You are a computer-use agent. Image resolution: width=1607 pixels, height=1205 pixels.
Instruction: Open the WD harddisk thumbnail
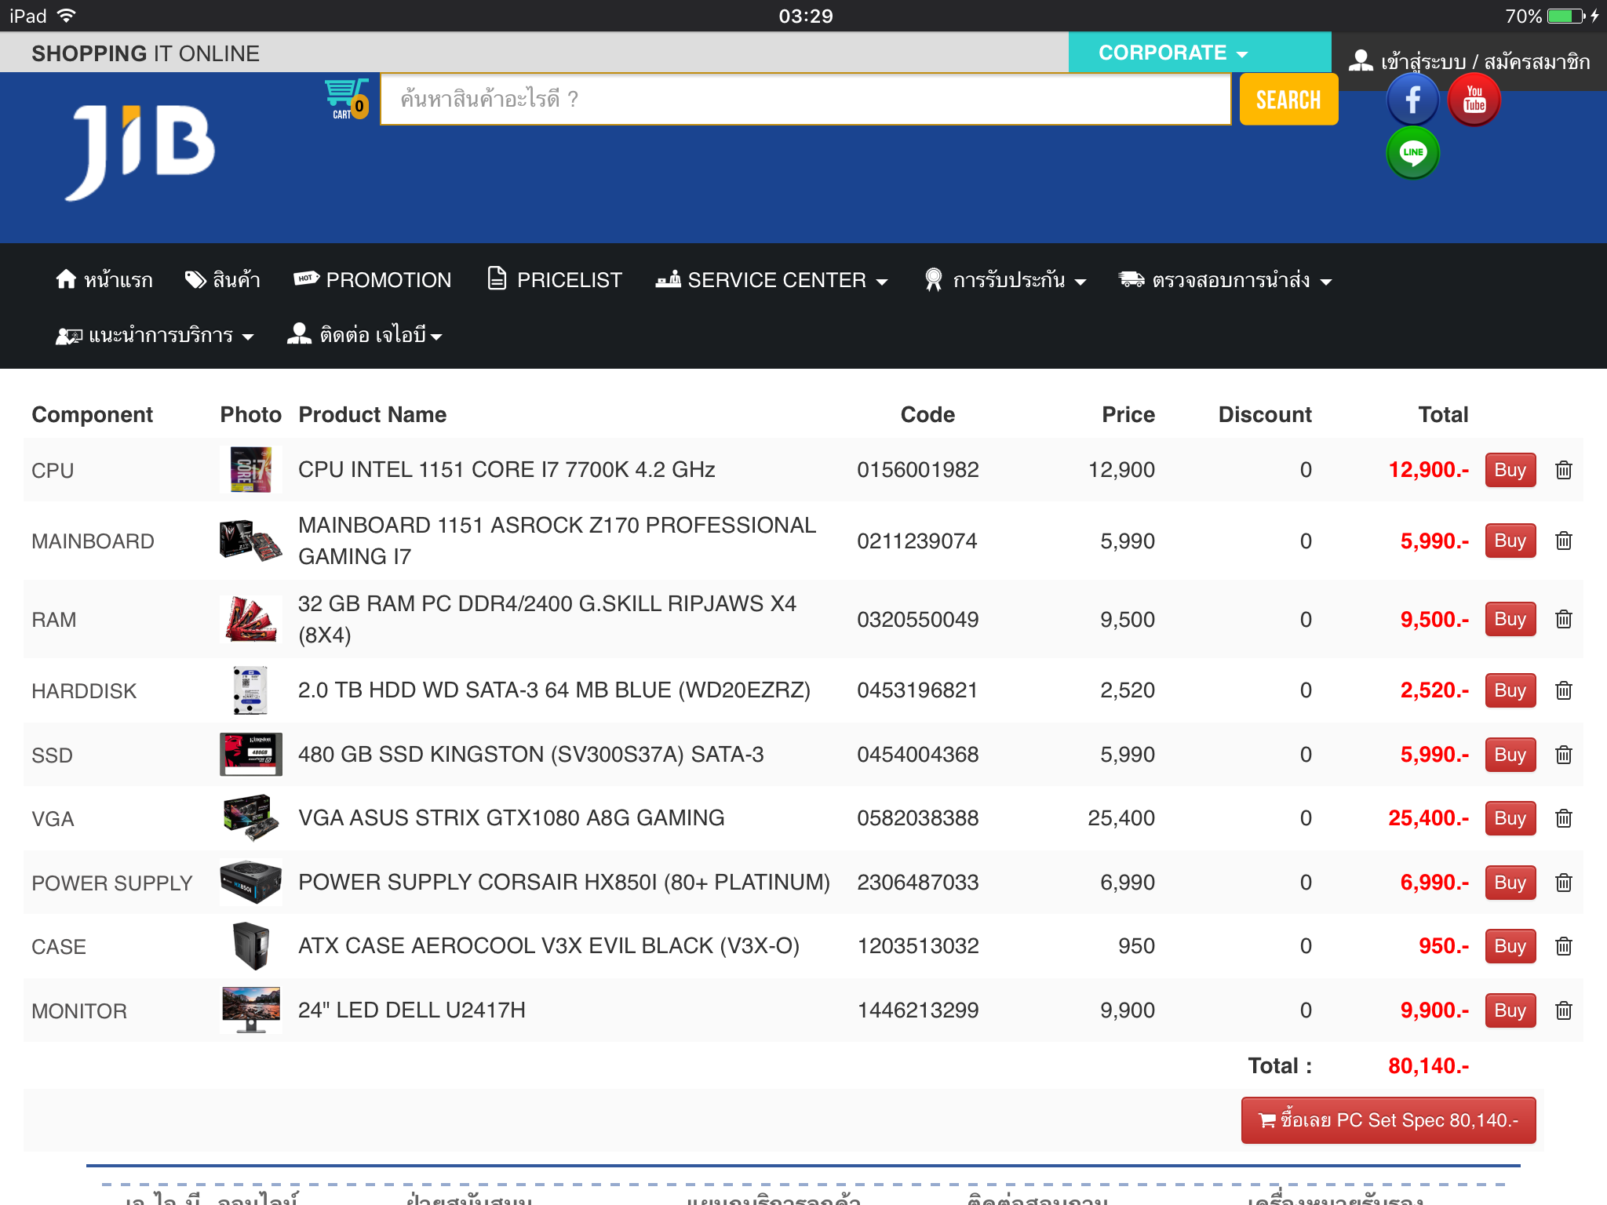point(251,690)
